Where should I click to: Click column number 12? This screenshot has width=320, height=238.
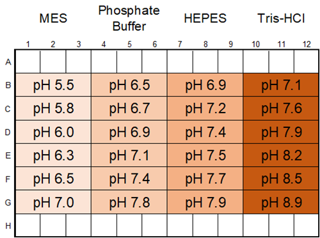point(307,44)
